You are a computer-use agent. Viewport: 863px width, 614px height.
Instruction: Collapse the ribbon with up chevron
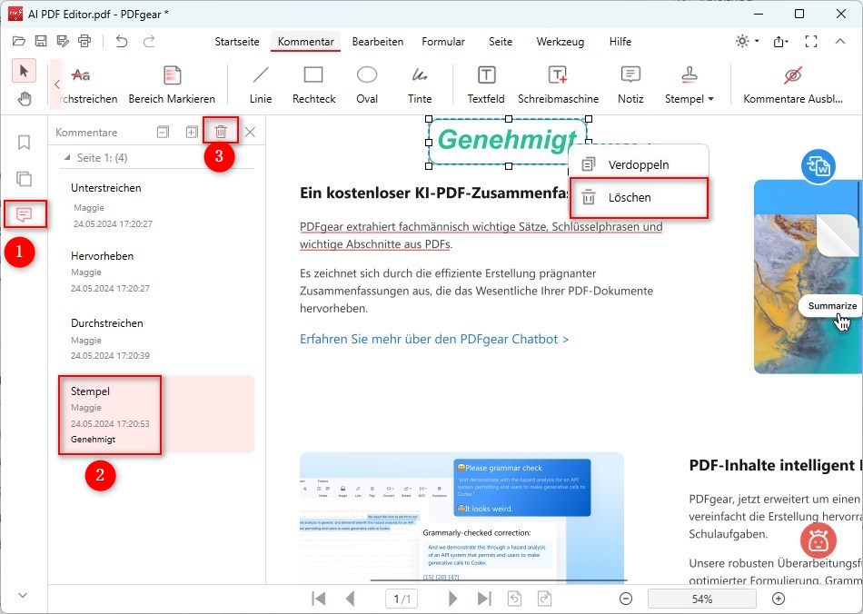840,41
